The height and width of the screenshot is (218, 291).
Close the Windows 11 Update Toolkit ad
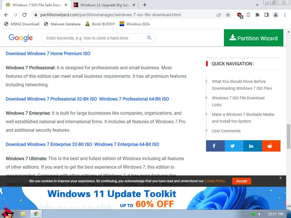[x=256, y=198]
